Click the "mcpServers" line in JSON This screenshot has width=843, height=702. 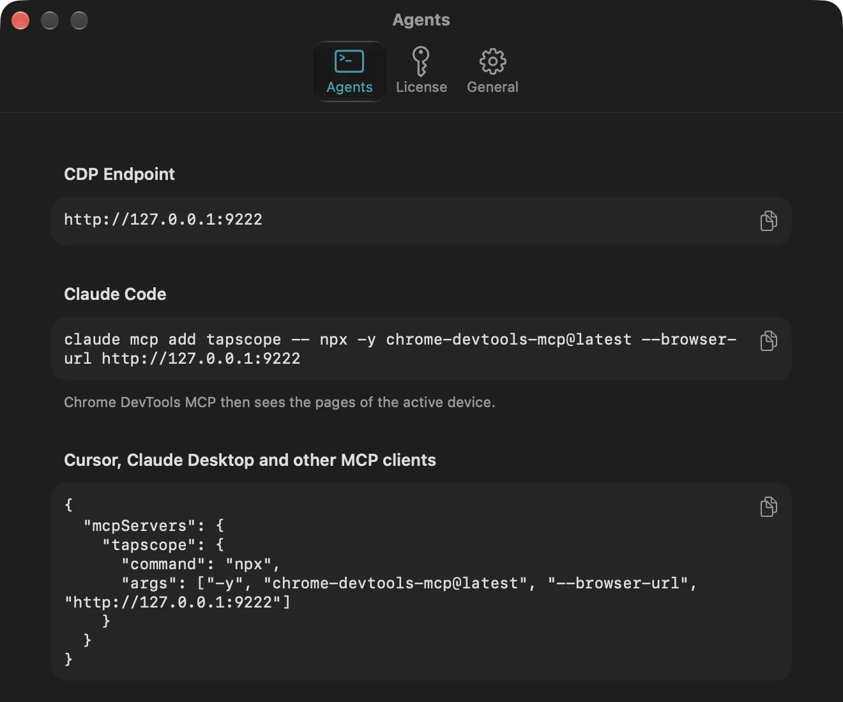[x=153, y=526]
